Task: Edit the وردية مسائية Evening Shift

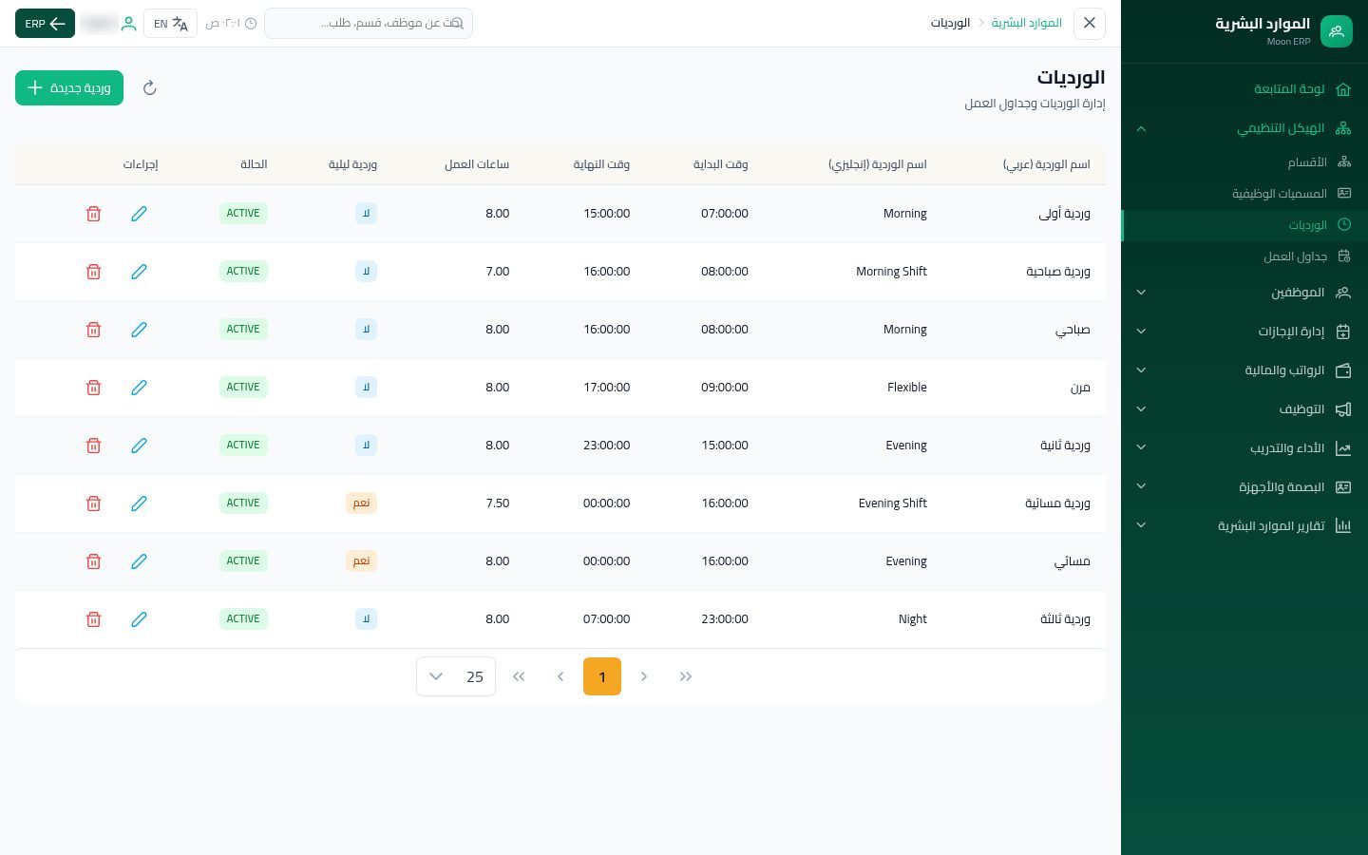Action: pos(139,503)
